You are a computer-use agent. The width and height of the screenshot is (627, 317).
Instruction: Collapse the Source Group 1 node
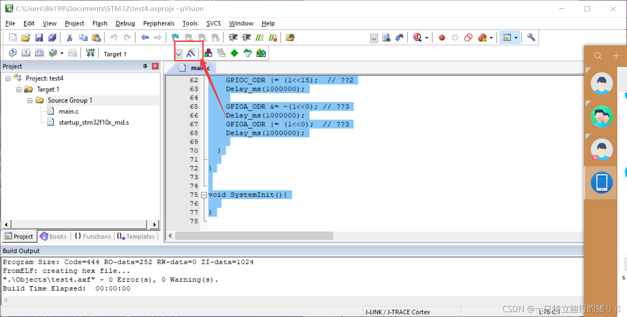pyautogui.click(x=30, y=101)
